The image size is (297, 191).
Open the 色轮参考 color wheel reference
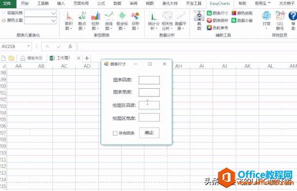[x=217, y=28]
